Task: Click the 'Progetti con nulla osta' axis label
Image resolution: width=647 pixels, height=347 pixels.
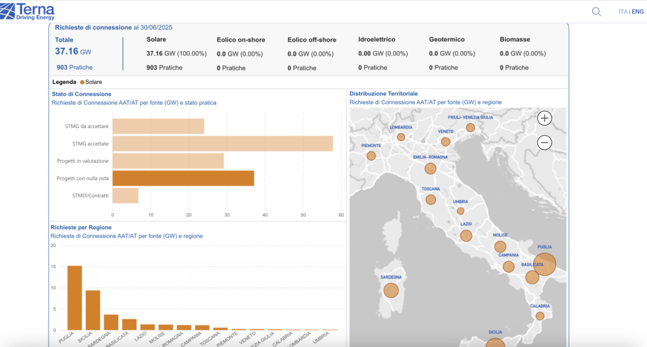Action: pos(83,179)
